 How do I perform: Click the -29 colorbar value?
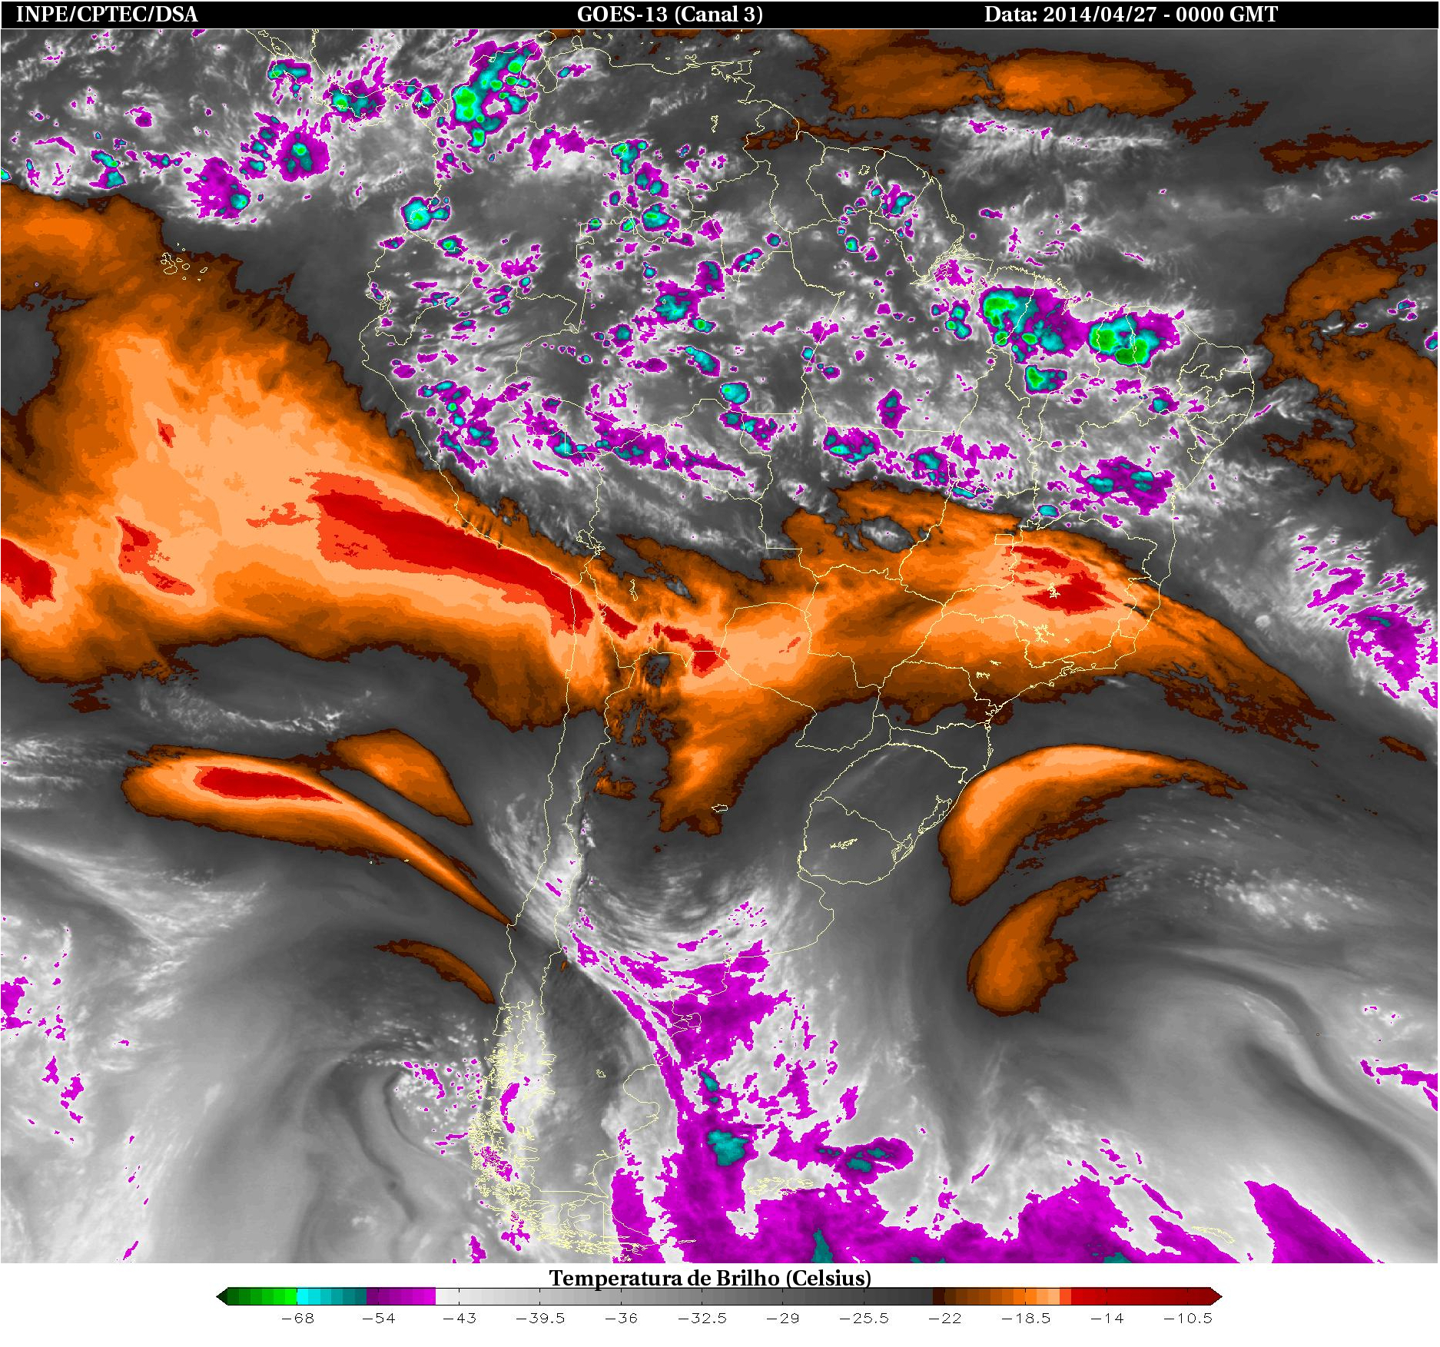pos(783,1319)
